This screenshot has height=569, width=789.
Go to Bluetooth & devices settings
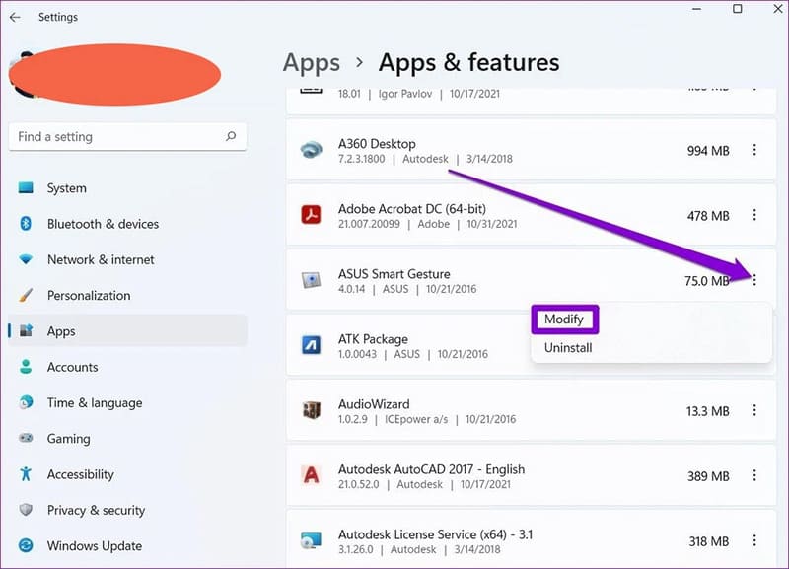coord(128,224)
